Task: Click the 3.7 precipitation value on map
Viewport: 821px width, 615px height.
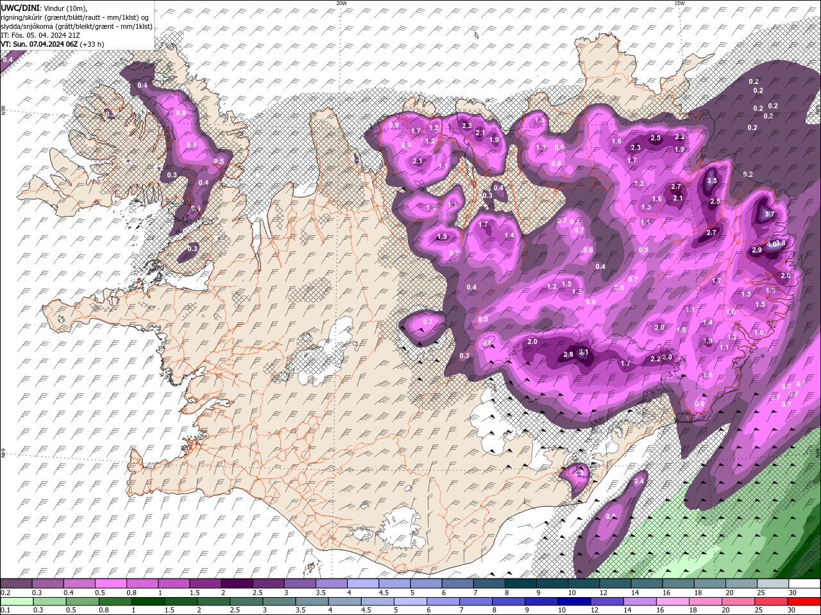Action: 770,214
